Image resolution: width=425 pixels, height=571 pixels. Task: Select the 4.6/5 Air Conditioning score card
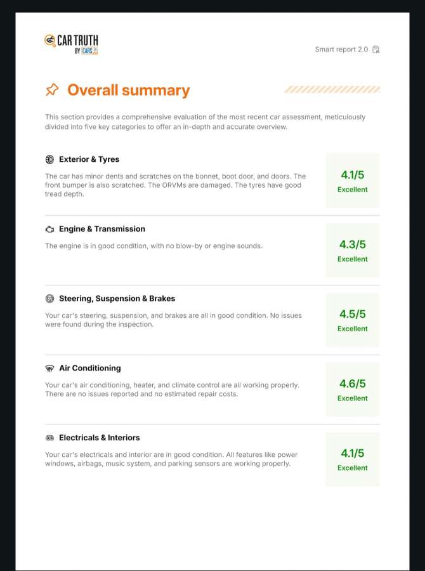(353, 390)
